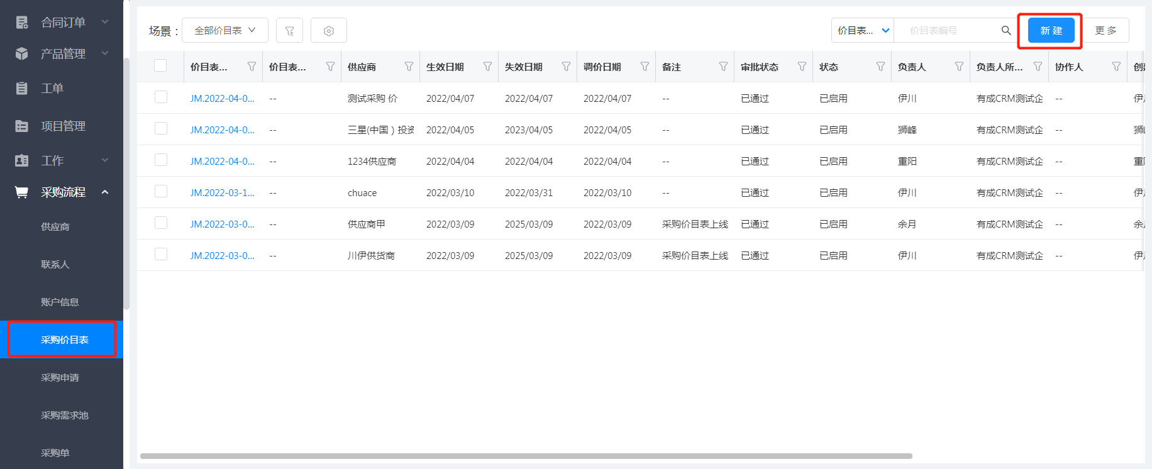Viewport: 1152px width, 469px height.
Task: Expand the 合同订单 menu chevron
Action: 105,22
